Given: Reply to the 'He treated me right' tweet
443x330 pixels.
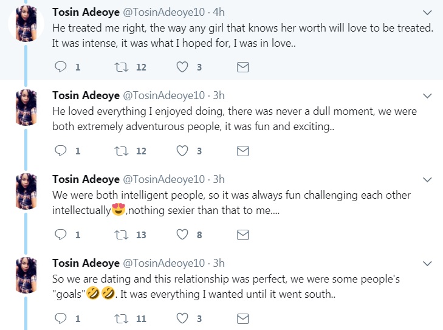Looking at the screenshot, I should [x=60, y=67].
